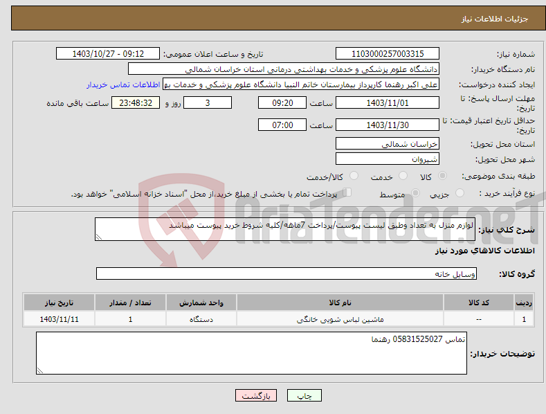Click the نام کالا column header

click(x=340, y=303)
